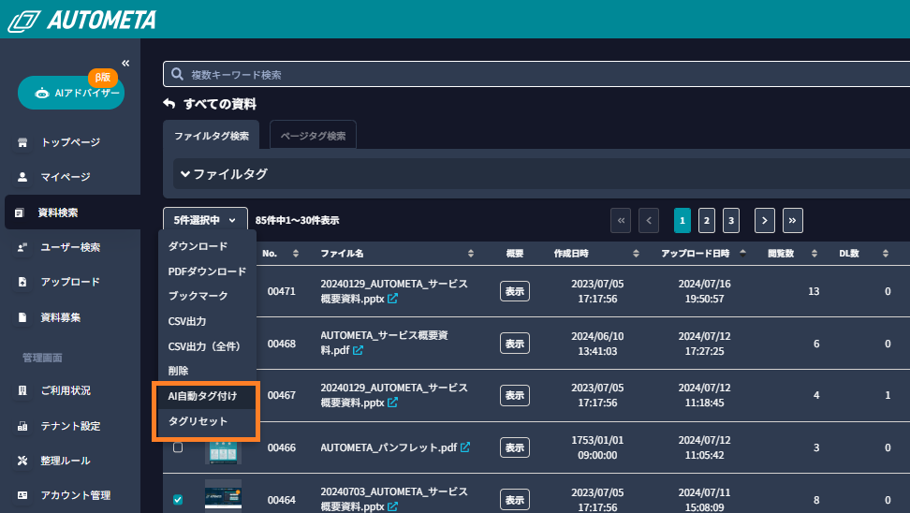Show summary for file 00471
Screen dimensions: 910x513
pos(515,291)
